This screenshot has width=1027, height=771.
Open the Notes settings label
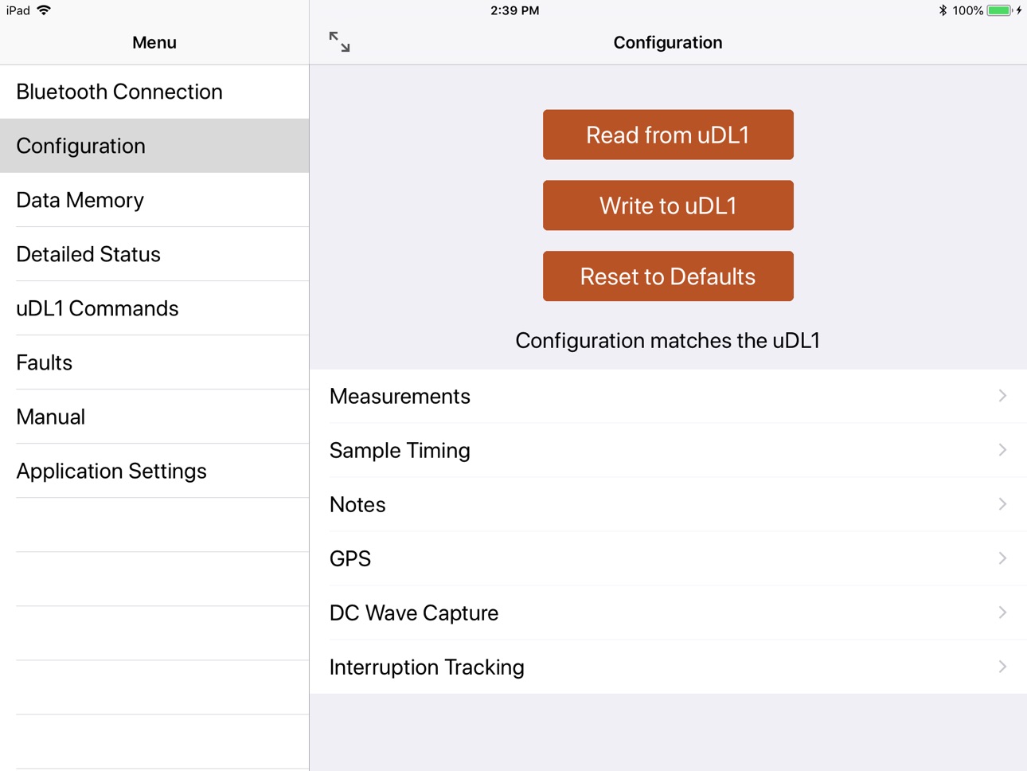click(x=357, y=504)
